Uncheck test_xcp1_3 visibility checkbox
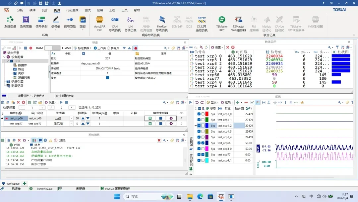 [199, 131]
